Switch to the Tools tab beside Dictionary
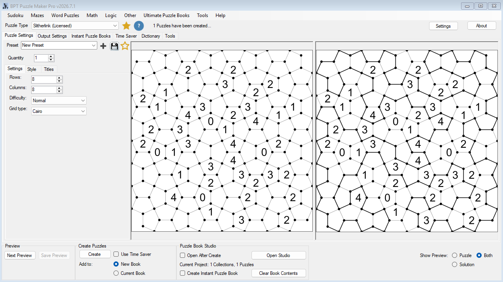 [x=170, y=36]
